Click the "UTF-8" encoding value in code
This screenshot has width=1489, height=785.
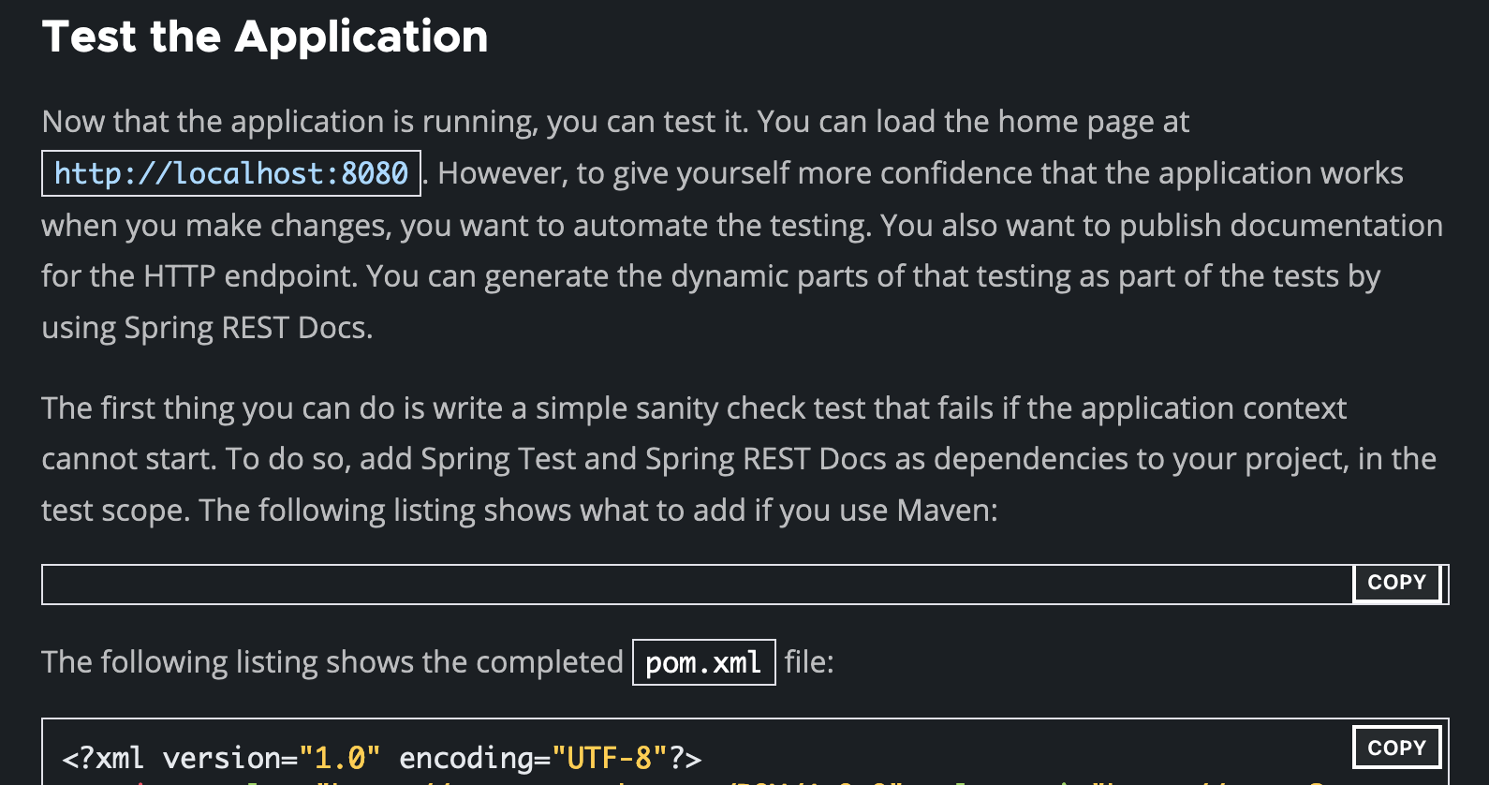[610, 758]
